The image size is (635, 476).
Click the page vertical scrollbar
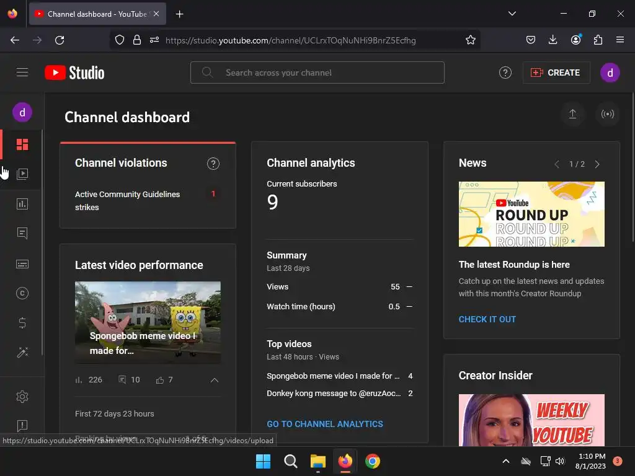[x=633, y=168]
